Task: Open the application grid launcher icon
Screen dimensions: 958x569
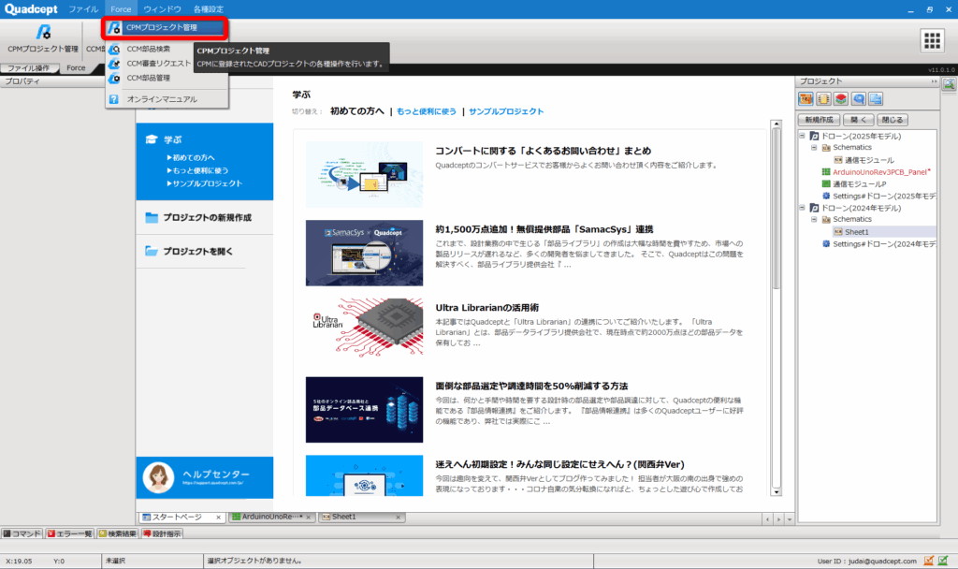Action: pyautogui.click(x=933, y=40)
